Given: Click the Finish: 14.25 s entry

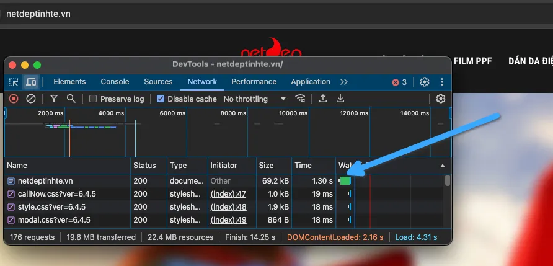Looking at the screenshot, I should point(250,237).
